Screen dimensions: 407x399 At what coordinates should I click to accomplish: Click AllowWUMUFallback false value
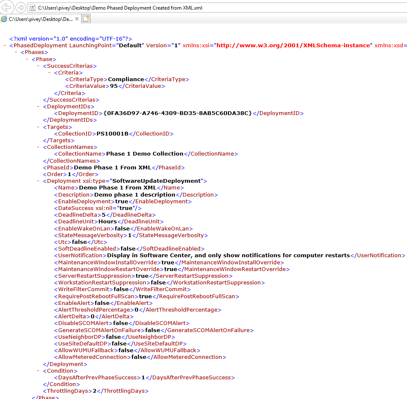[x=126, y=350]
